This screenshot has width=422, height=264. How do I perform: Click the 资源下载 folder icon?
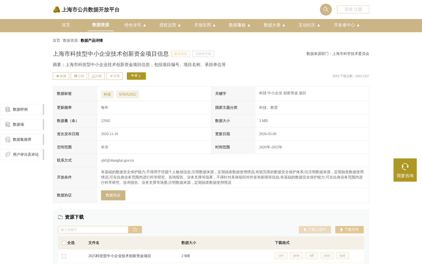60,217
